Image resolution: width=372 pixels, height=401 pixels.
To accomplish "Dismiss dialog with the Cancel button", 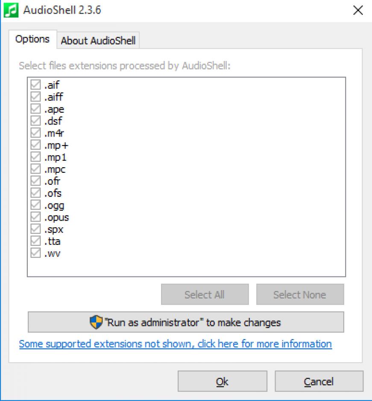I will coord(319,381).
